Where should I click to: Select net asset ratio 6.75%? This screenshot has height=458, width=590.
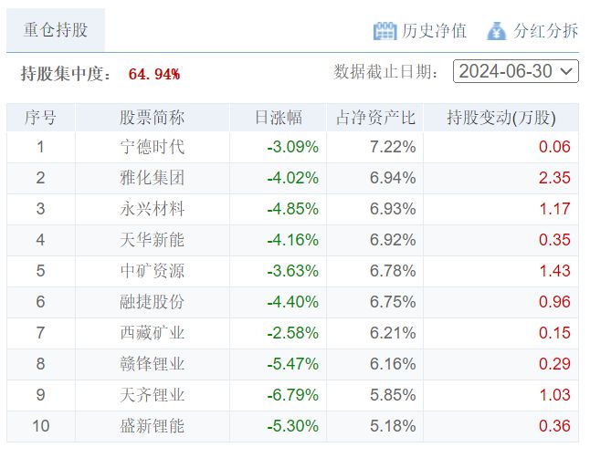(x=393, y=302)
